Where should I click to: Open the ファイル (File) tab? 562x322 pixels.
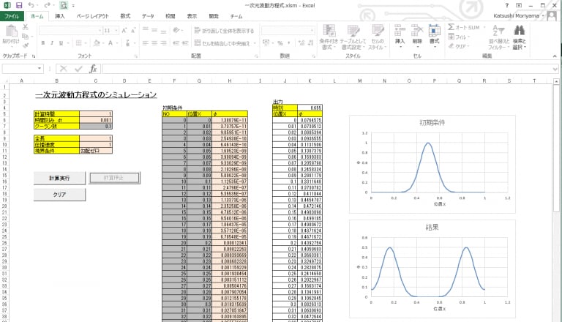pos(12,16)
